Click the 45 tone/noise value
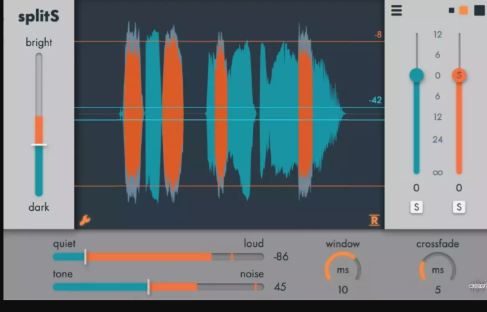This screenshot has width=487, height=312. [280, 287]
